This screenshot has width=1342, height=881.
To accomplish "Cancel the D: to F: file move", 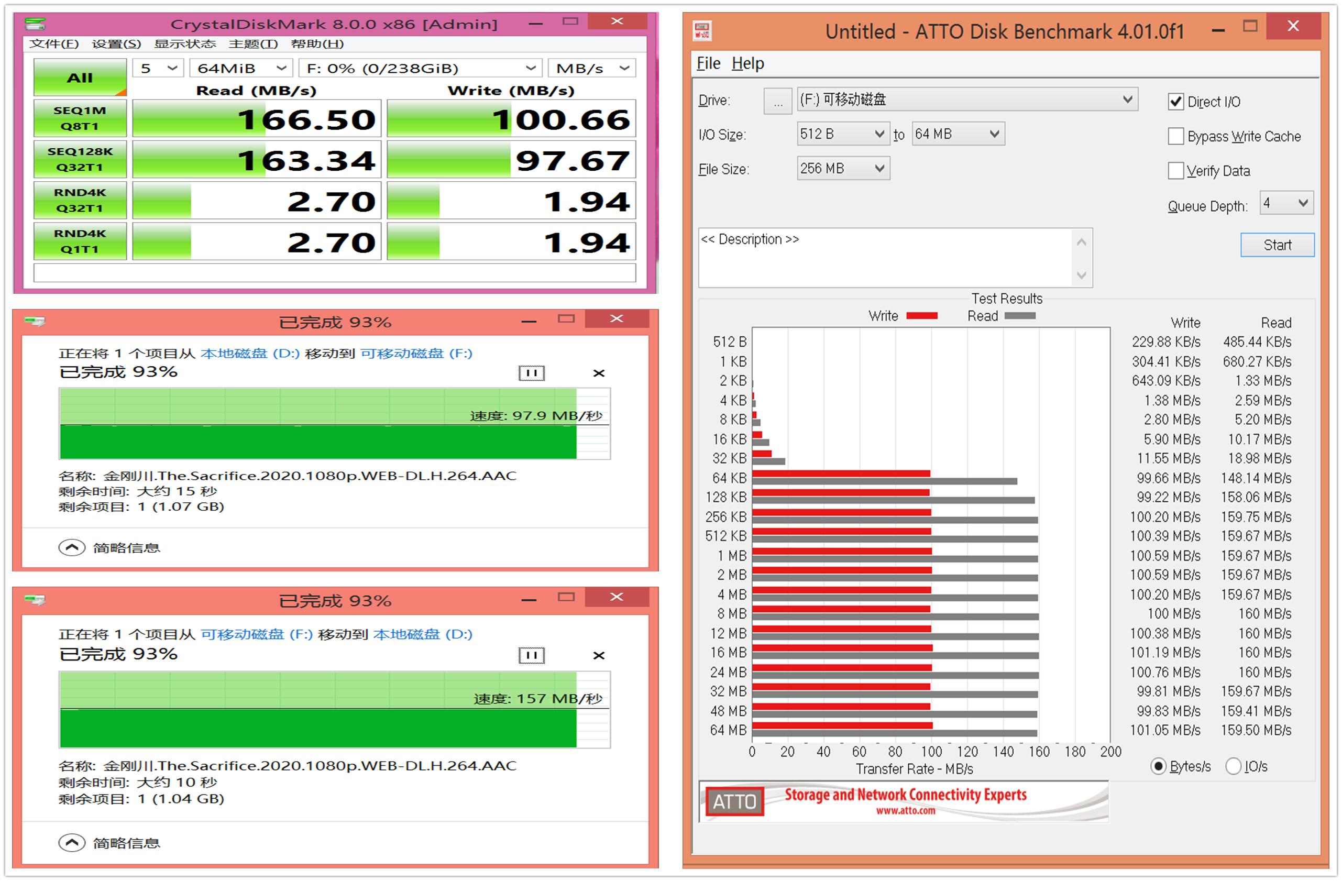I will 599,373.
